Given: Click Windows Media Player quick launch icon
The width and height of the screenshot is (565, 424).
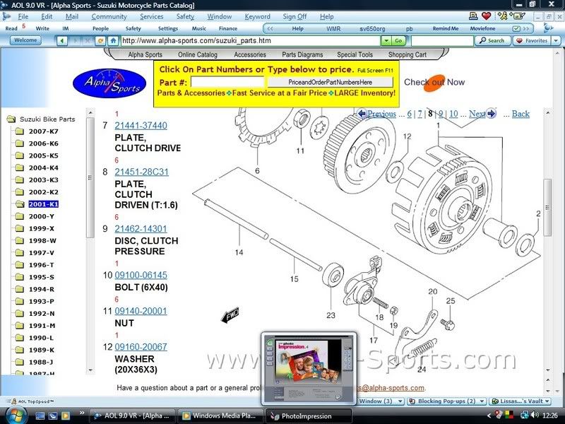Looking at the screenshot, I should point(65,416).
